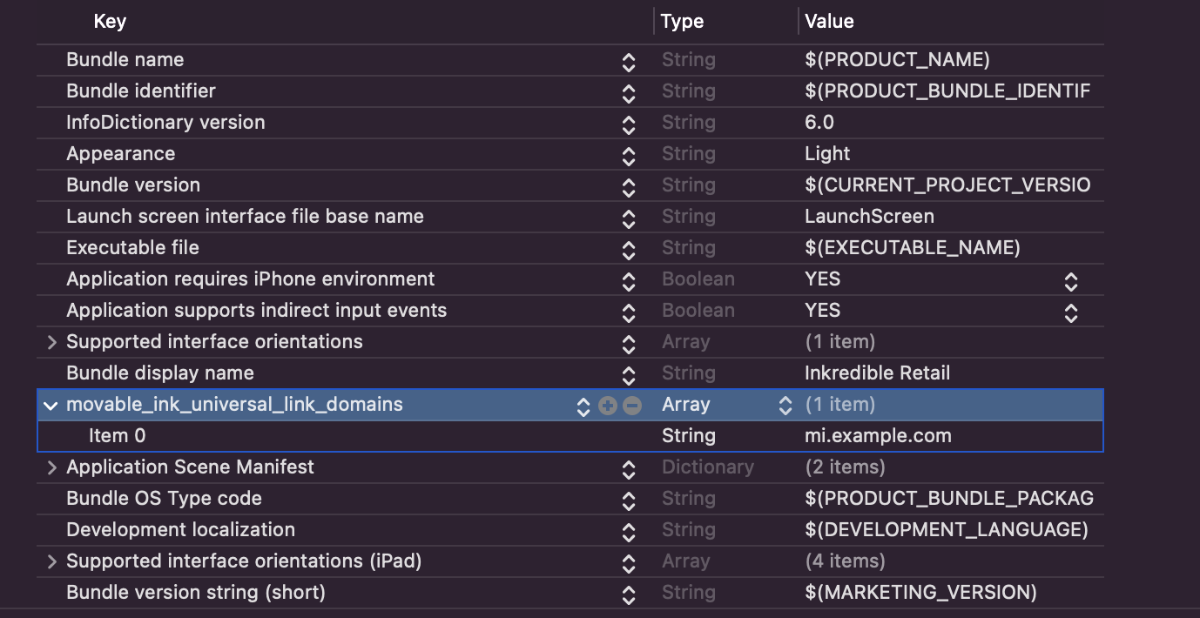This screenshot has width=1200, height=618.
Task: Open Array type dropdown for movable_ink_universal_link_domains
Action: pyautogui.click(x=785, y=406)
